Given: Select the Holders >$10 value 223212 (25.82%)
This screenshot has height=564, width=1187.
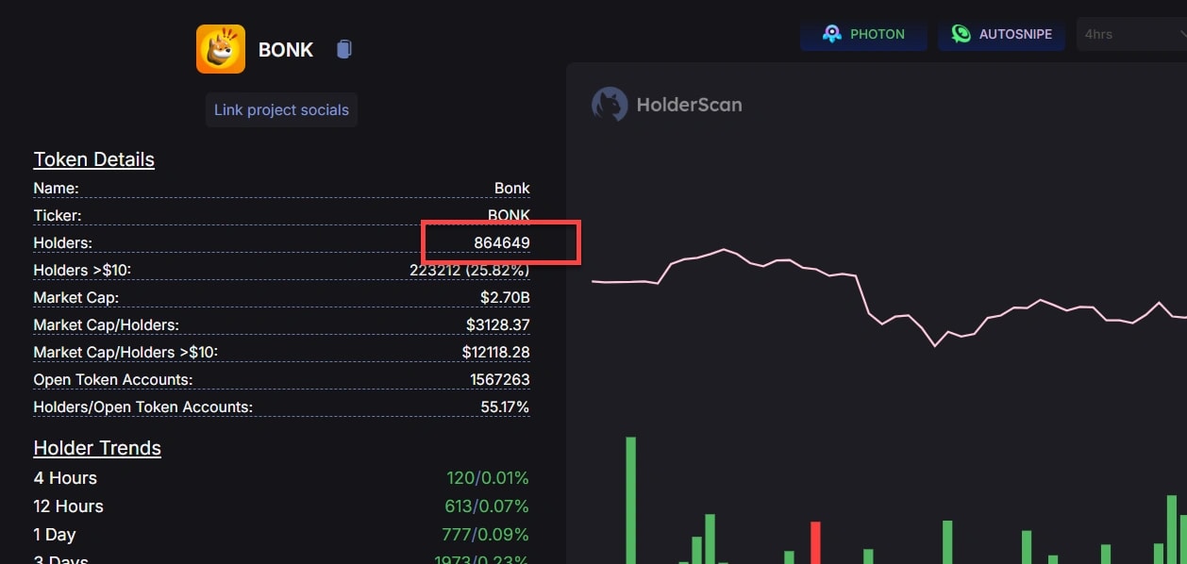Looking at the screenshot, I should pos(470,271).
